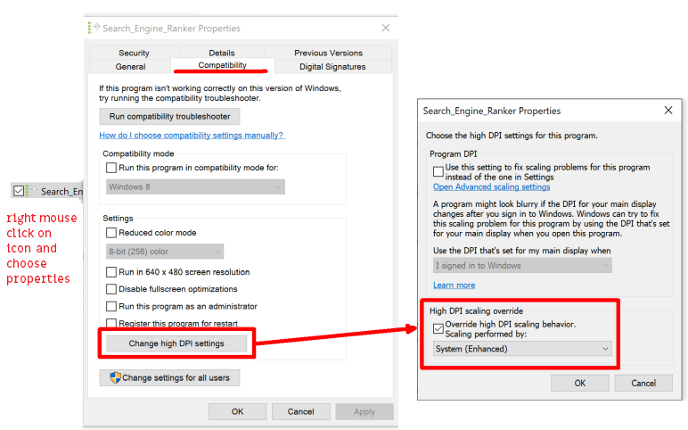
Task: Toggle Run this program as an administrator
Action: point(111,306)
